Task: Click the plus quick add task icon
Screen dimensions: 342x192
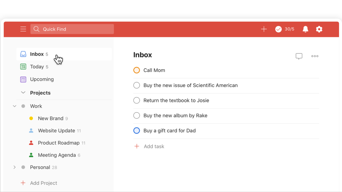Action: pos(264,29)
